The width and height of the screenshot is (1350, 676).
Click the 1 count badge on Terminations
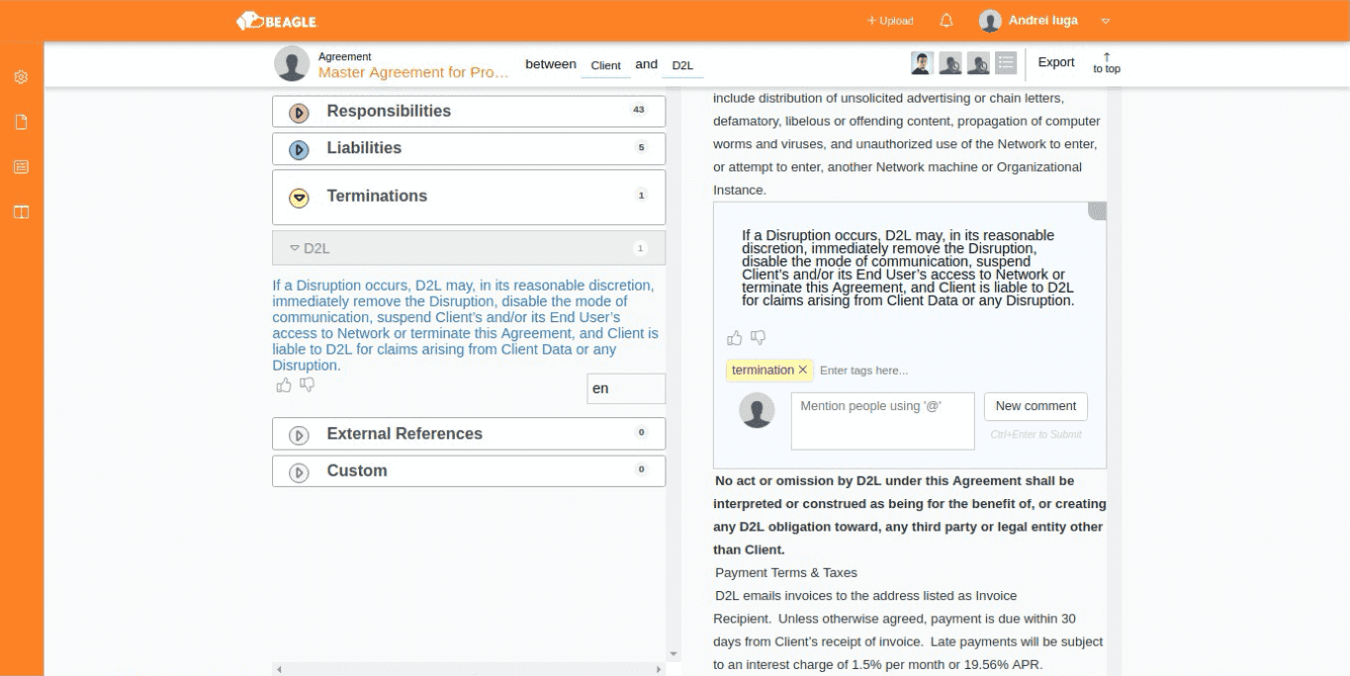641,196
